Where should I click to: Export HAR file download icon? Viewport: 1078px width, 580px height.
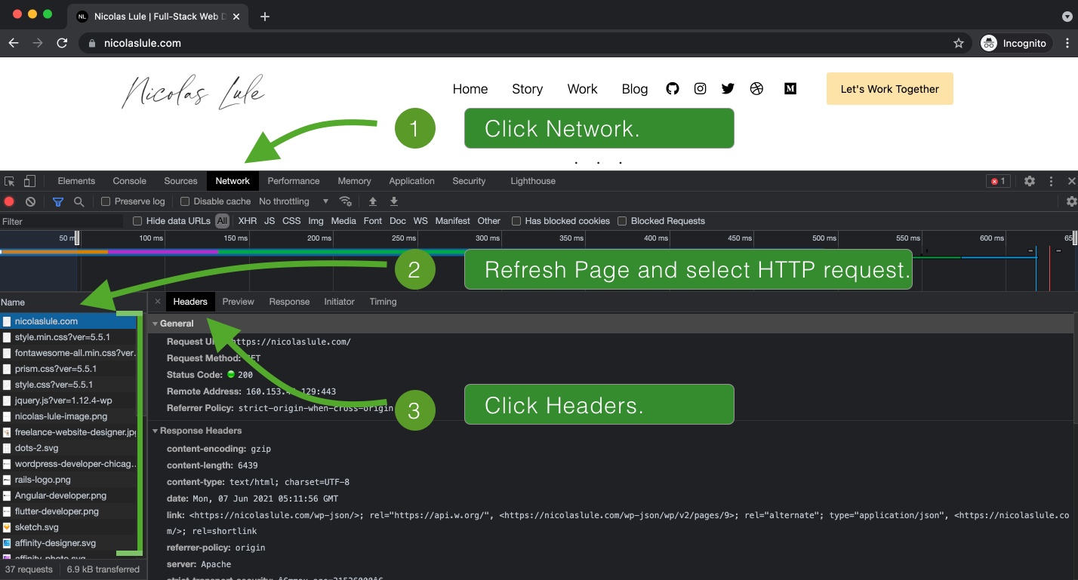coord(393,201)
